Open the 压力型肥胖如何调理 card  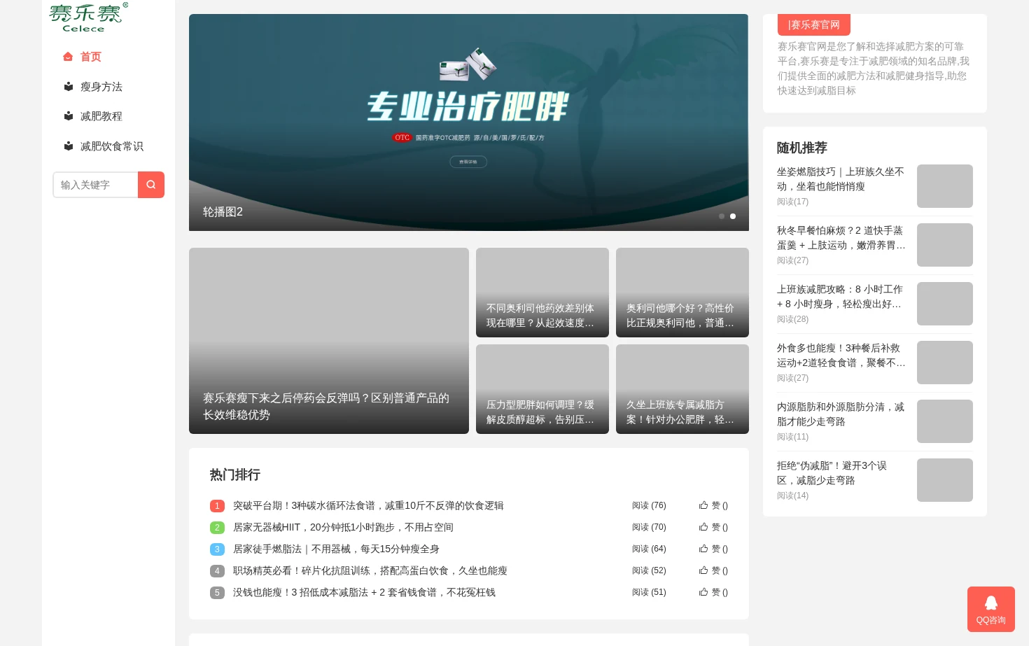[x=542, y=389]
